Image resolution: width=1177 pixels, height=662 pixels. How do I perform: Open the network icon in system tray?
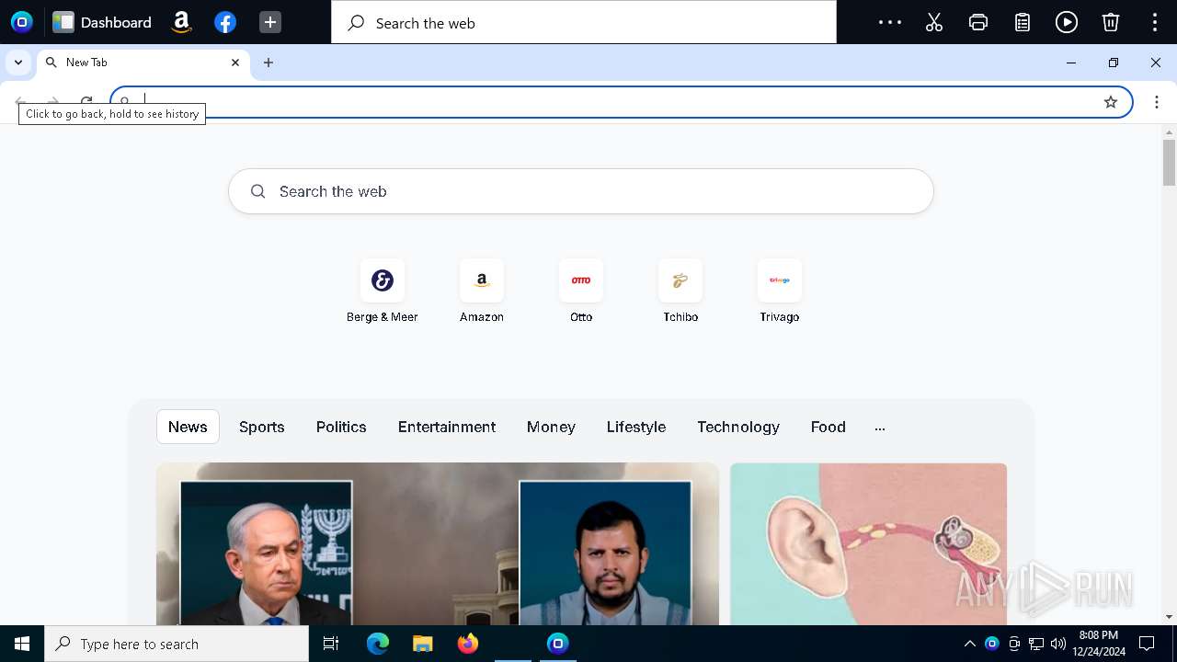[x=1036, y=644]
